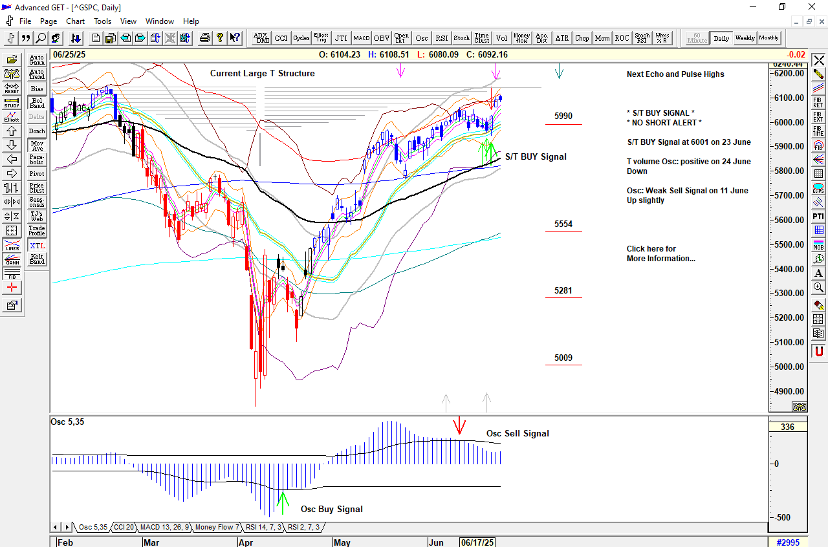828x547 pixels.
Task: Switch the chart to Weekly timeframe
Action: pos(745,38)
